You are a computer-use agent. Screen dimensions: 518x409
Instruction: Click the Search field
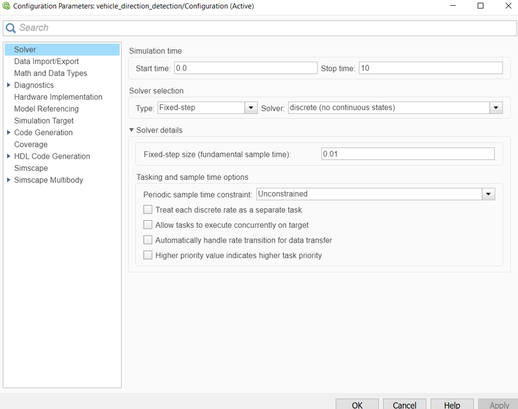(x=260, y=28)
